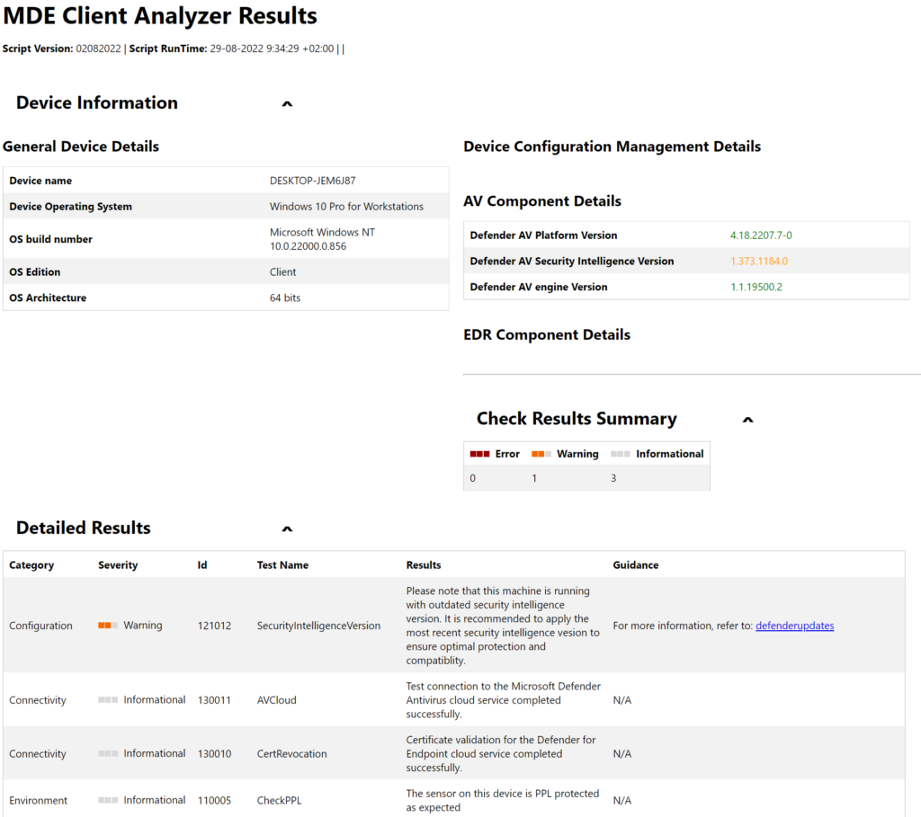The width and height of the screenshot is (921, 817).
Task: Click the Device Information heading
Action: [97, 102]
